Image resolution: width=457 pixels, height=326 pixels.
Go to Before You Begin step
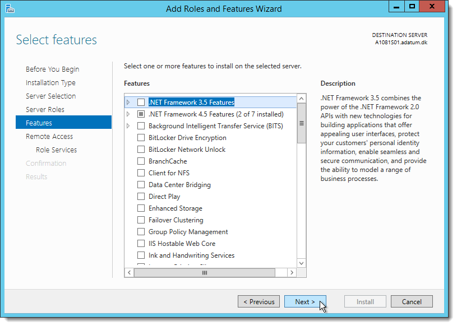[53, 69]
